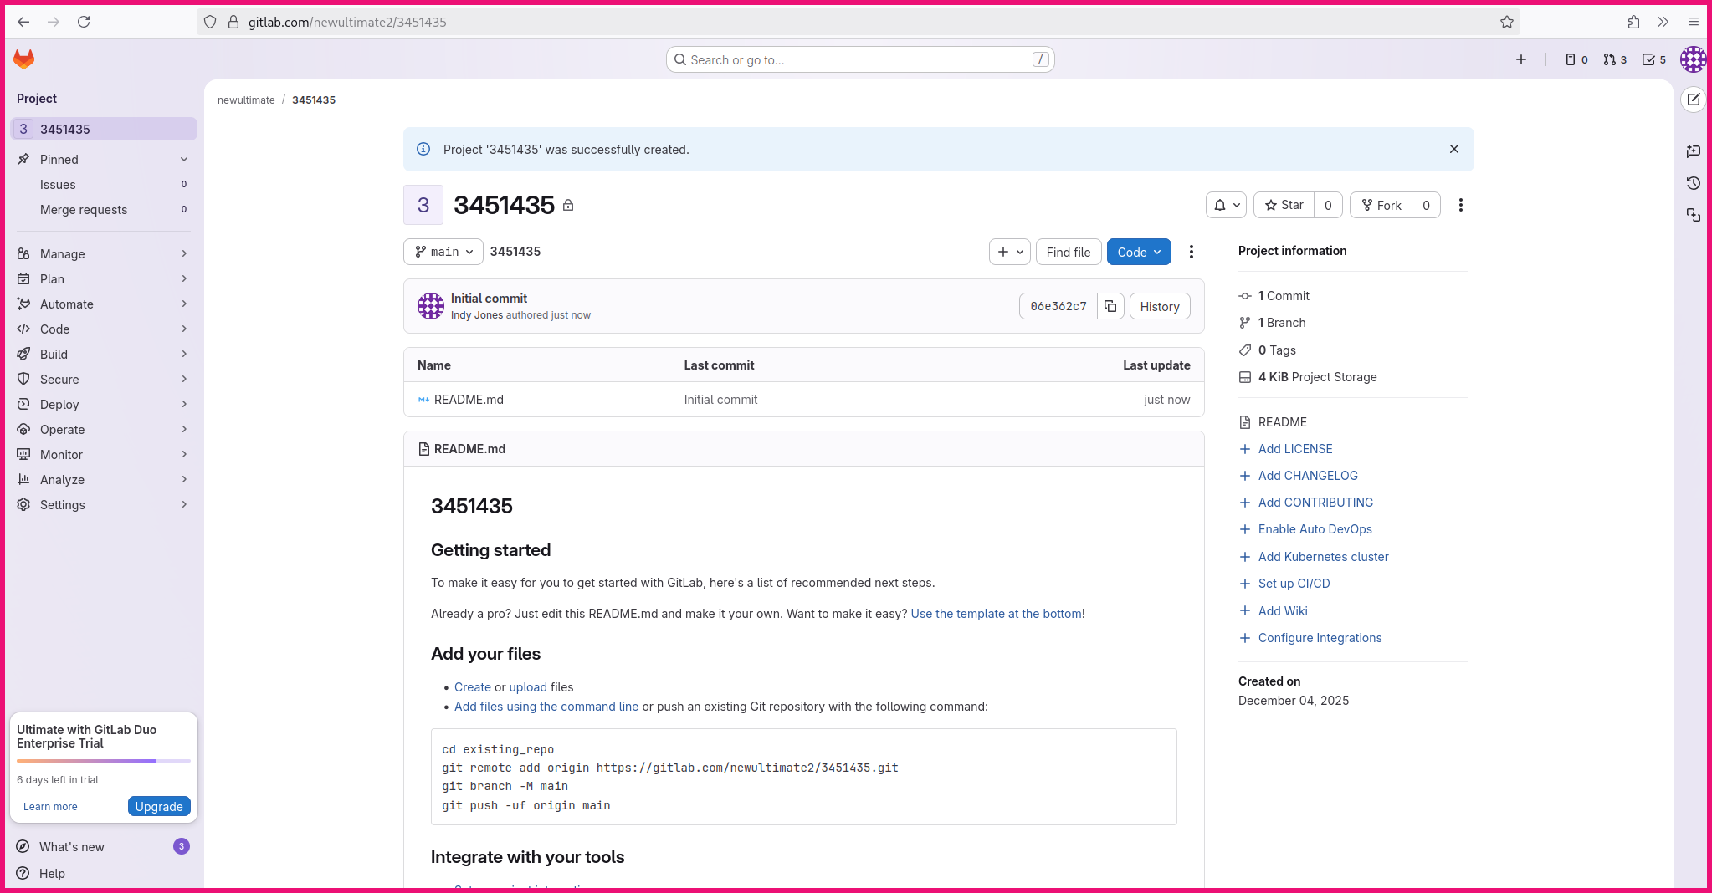Viewport: 1712px width, 893px height.
Task: Expand the Deploy sidebar menu
Action: point(104,404)
